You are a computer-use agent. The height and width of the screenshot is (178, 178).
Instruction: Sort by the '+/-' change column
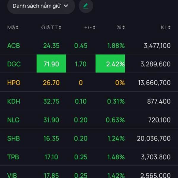point(90,28)
